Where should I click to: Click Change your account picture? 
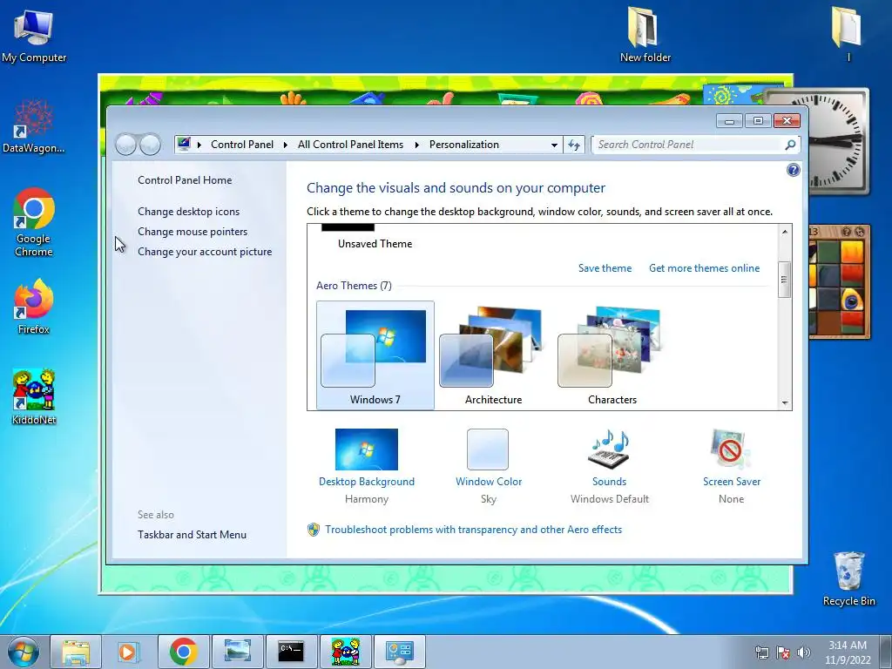205,252
